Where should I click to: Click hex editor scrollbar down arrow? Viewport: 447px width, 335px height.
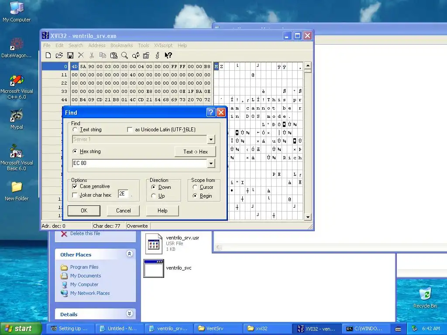pyautogui.click(x=308, y=217)
